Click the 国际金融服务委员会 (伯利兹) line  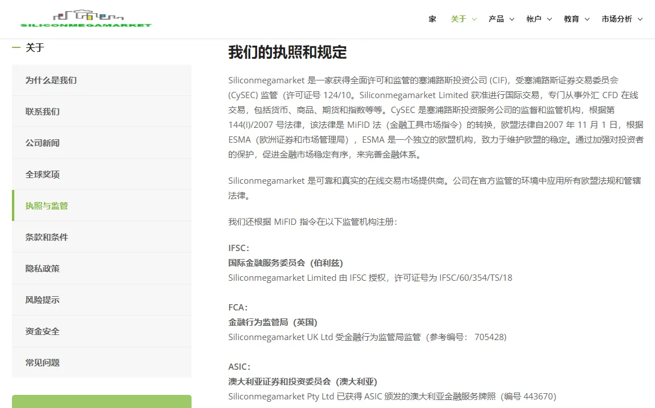point(285,263)
